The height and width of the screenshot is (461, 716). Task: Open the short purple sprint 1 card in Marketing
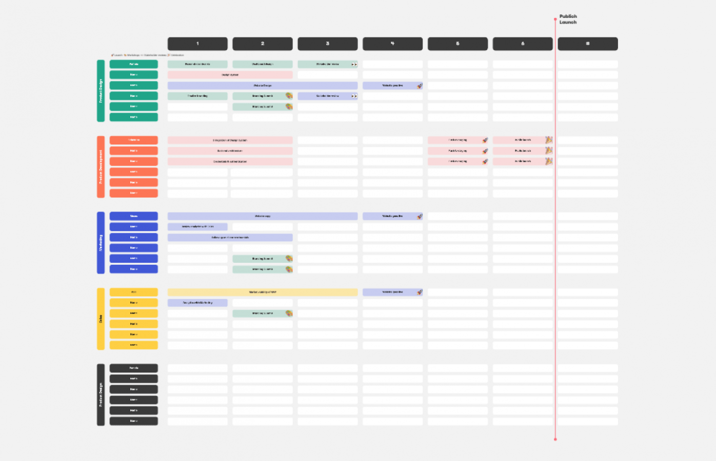pos(197,226)
